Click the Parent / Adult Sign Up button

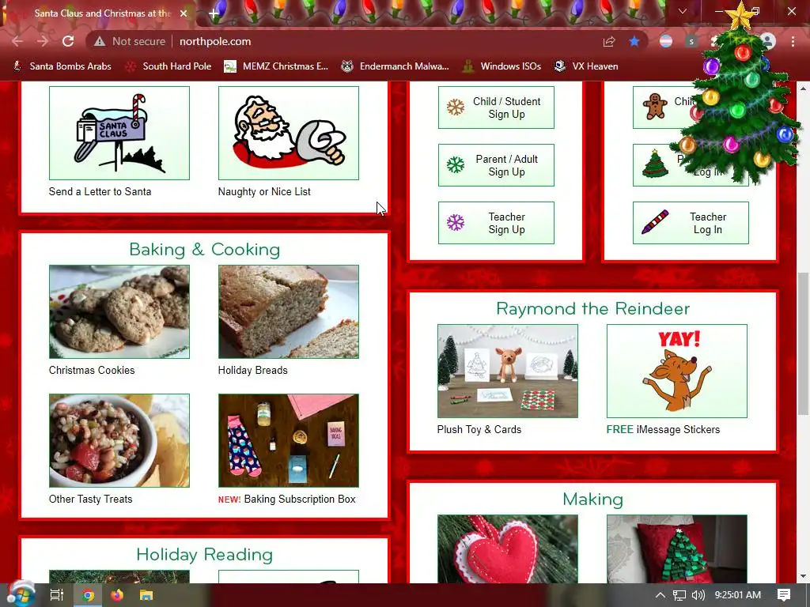[496, 165]
